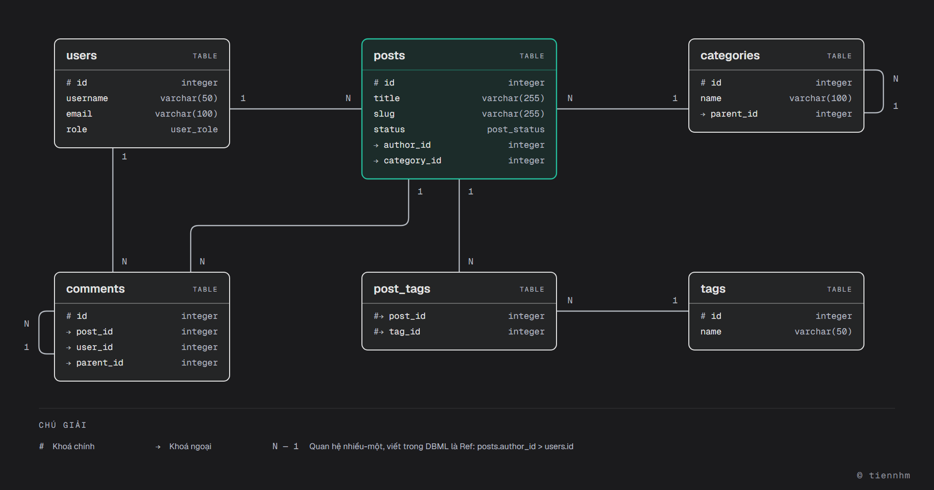Select the users table title
Viewport: 934px width, 490px height.
tap(81, 55)
